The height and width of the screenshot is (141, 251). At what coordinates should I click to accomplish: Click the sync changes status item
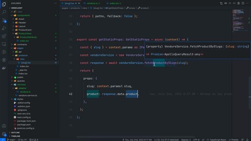click(22, 139)
